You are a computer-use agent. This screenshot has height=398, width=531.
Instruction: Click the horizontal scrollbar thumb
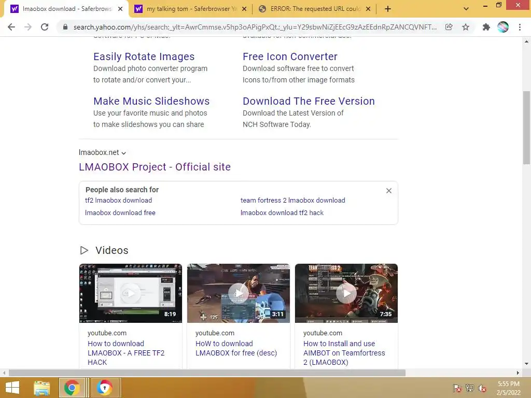coord(207,373)
